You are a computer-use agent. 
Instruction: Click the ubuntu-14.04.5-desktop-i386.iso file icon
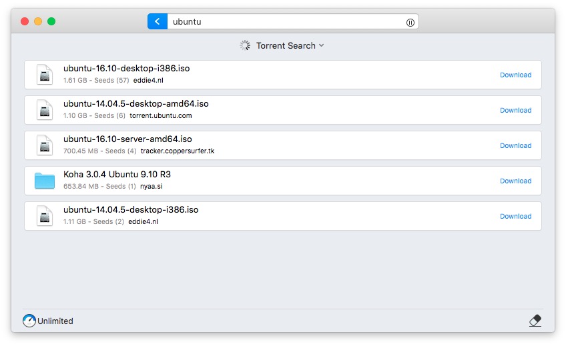point(45,216)
